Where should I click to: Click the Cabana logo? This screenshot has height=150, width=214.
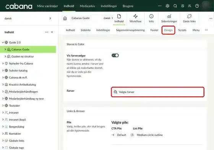coord(19,6)
